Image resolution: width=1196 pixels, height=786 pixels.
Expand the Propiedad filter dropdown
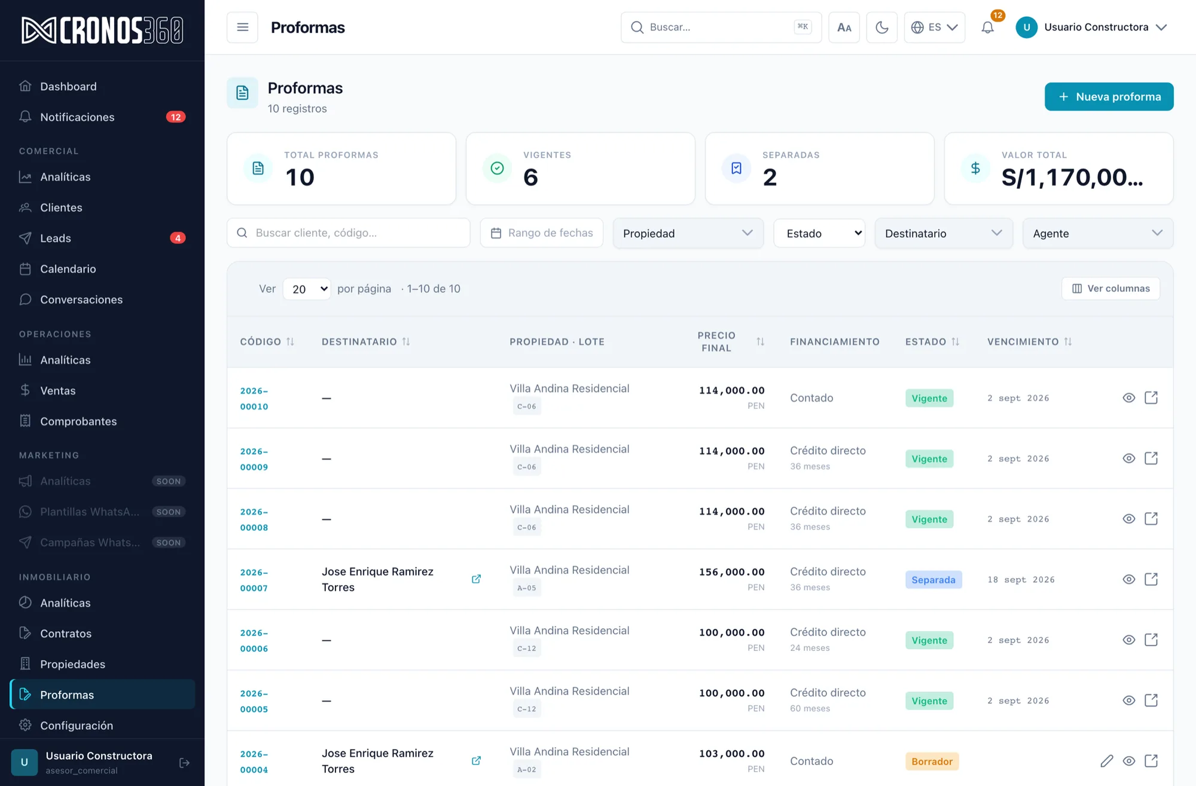pos(688,233)
